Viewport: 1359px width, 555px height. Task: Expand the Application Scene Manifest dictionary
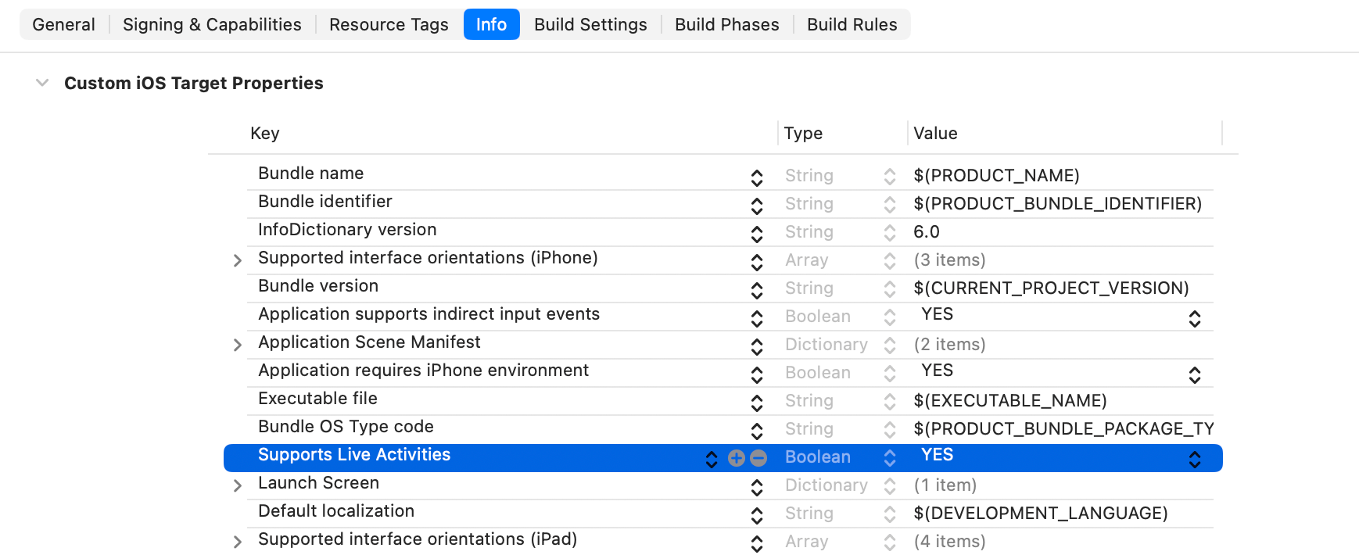(238, 345)
